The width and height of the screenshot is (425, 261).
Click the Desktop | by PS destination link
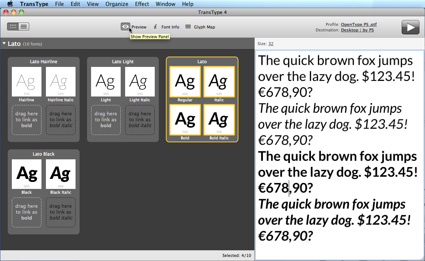(x=357, y=30)
